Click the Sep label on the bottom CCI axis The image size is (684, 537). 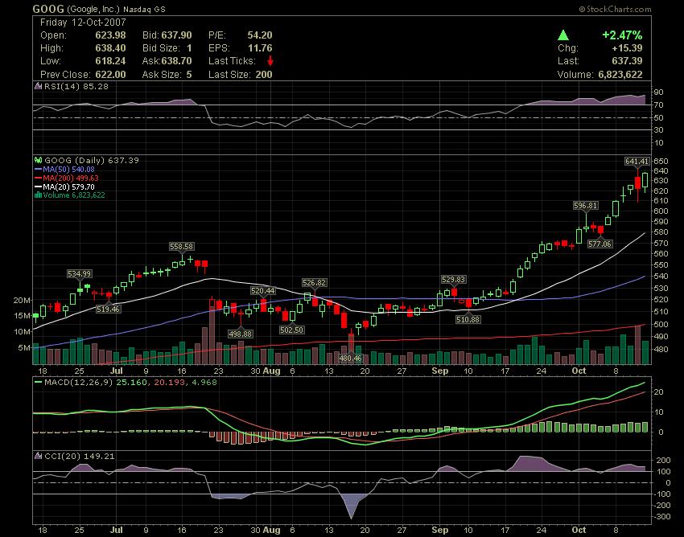pos(439,530)
